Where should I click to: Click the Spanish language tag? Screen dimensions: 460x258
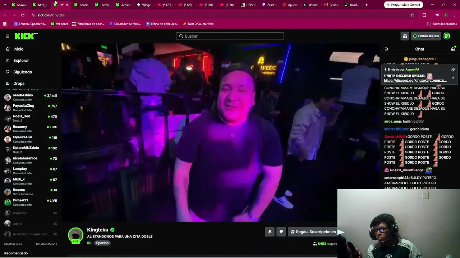pyautogui.click(x=102, y=243)
